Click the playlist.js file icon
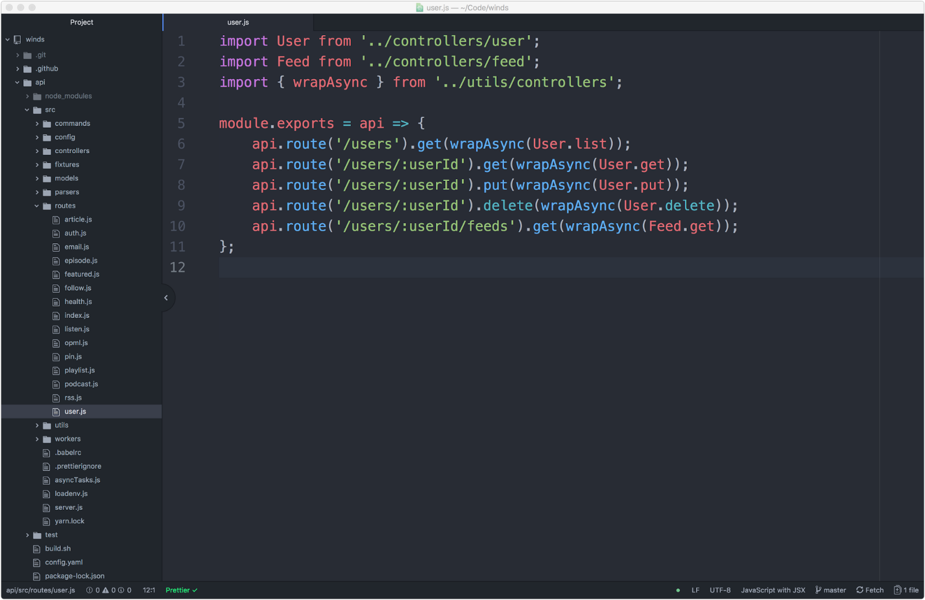This screenshot has height=600, width=925. (x=56, y=371)
